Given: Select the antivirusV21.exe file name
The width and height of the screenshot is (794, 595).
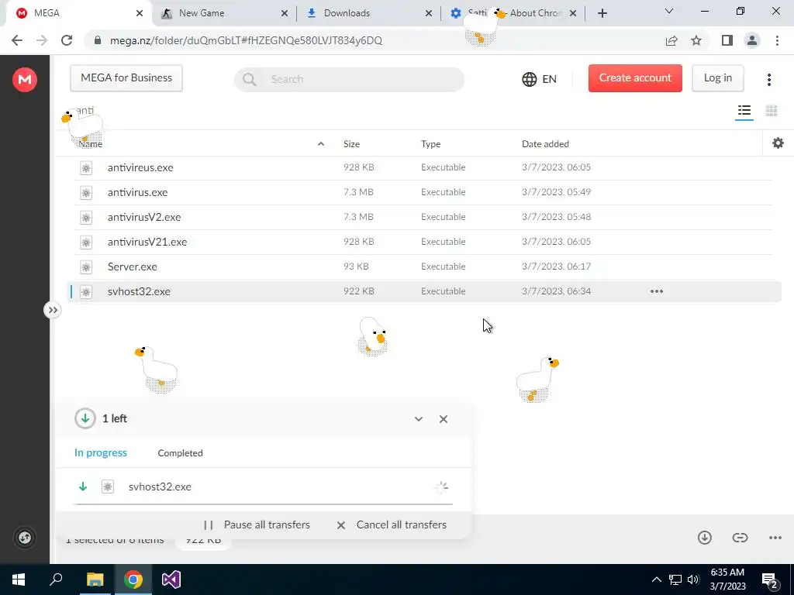Looking at the screenshot, I should pyautogui.click(x=147, y=242).
